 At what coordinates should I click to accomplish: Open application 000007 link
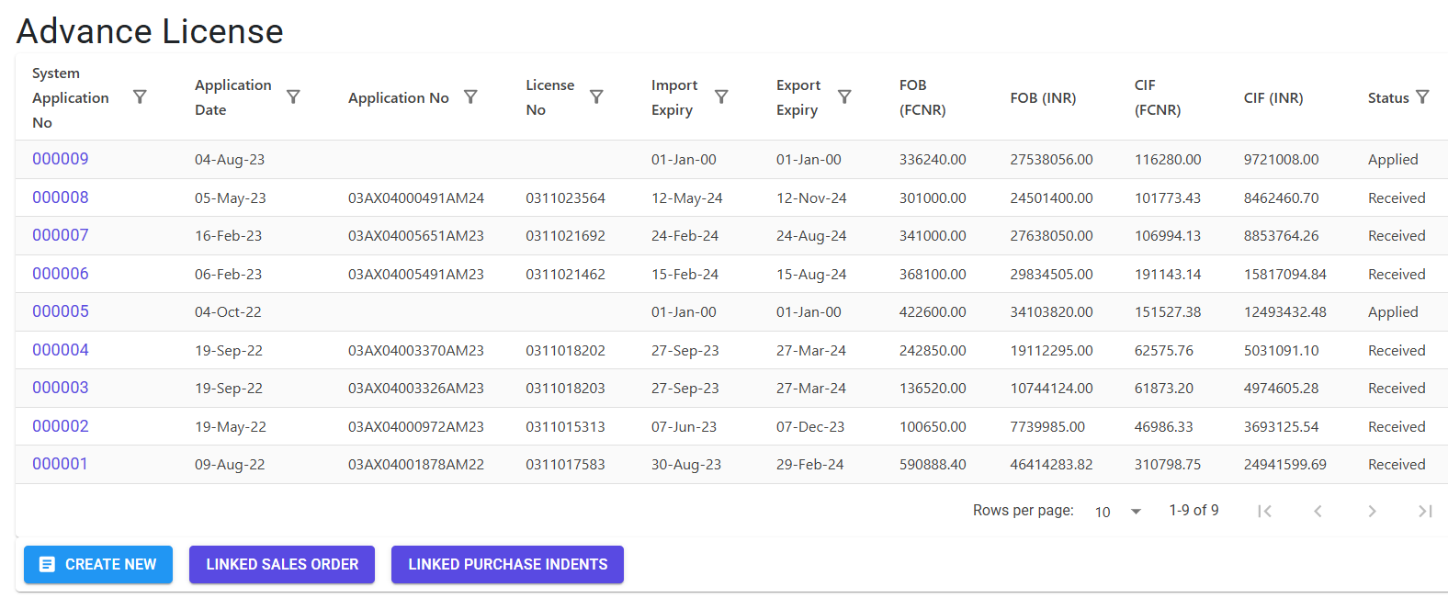(x=61, y=235)
